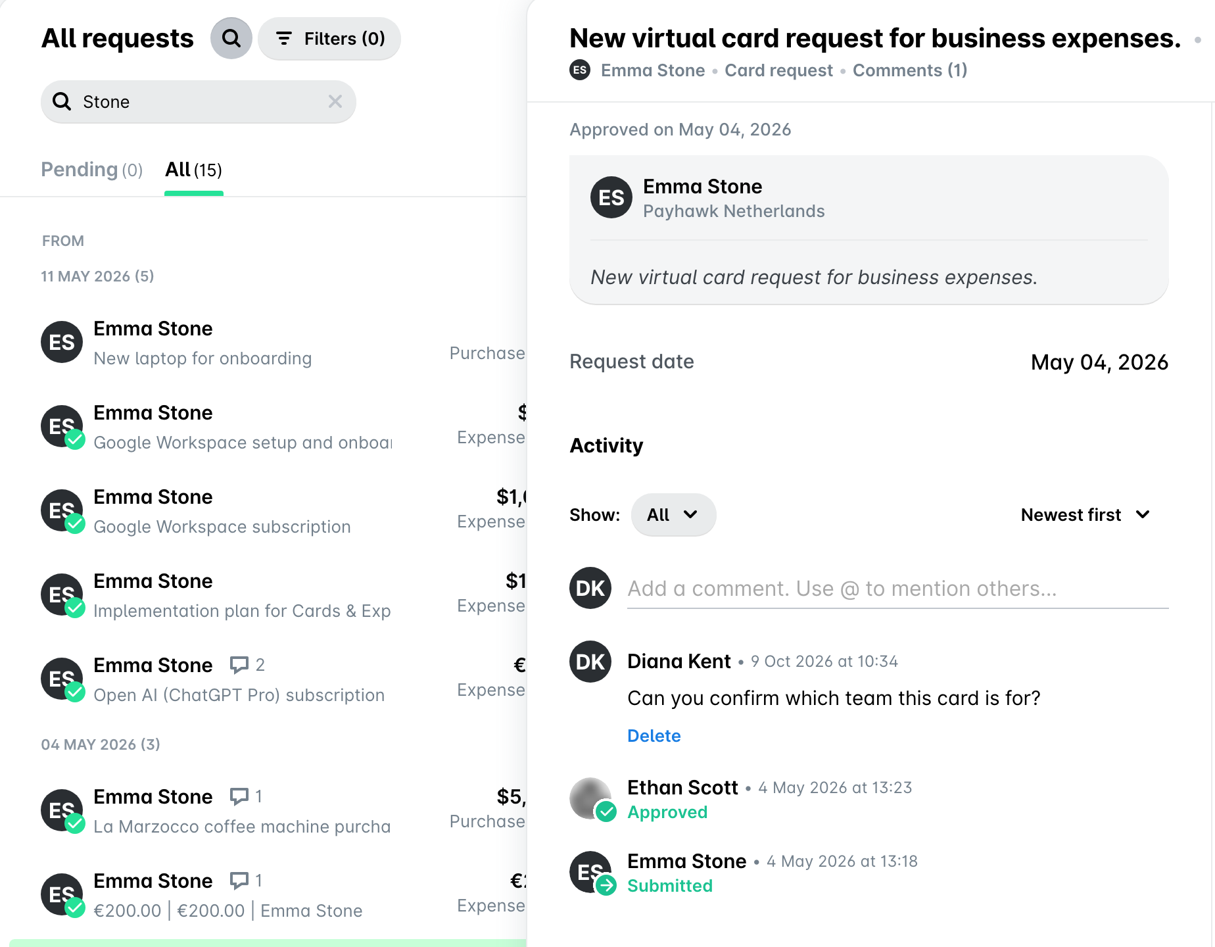Switch to the Pending (0) tab
The image size is (1215, 947).
coord(91,170)
